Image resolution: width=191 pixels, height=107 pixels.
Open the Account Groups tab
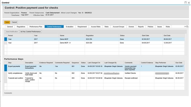point(118,27)
